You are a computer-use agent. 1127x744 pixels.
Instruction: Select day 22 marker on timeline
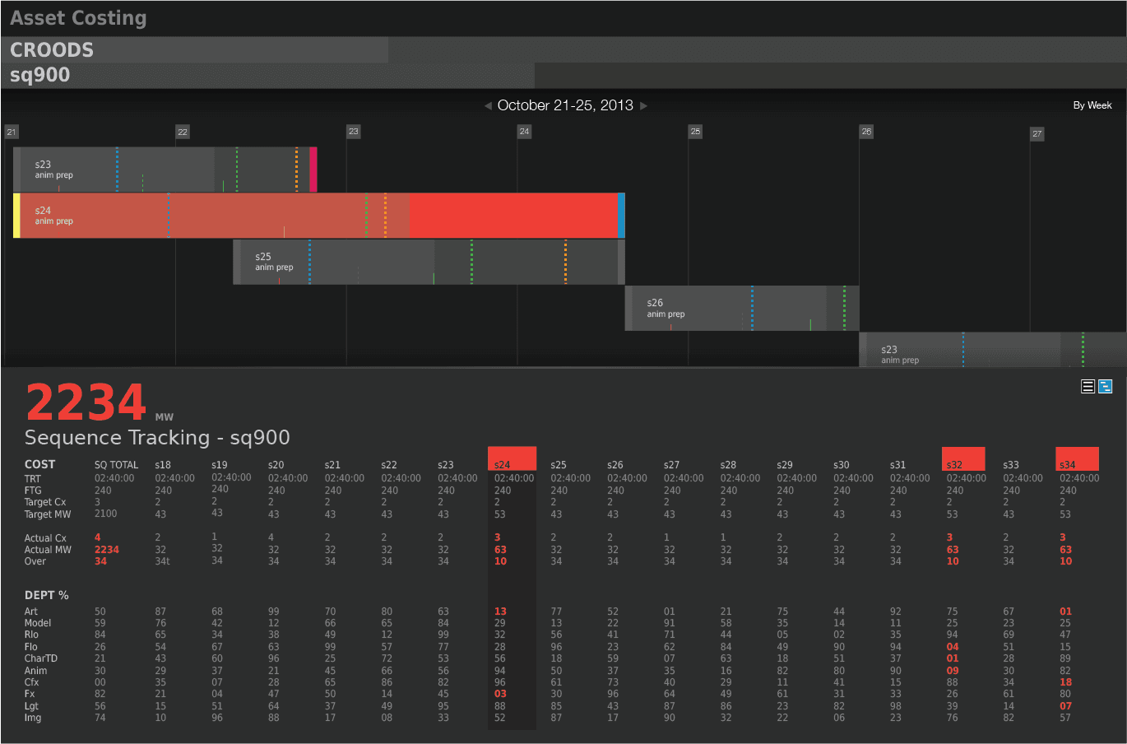pyautogui.click(x=183, y=132)
